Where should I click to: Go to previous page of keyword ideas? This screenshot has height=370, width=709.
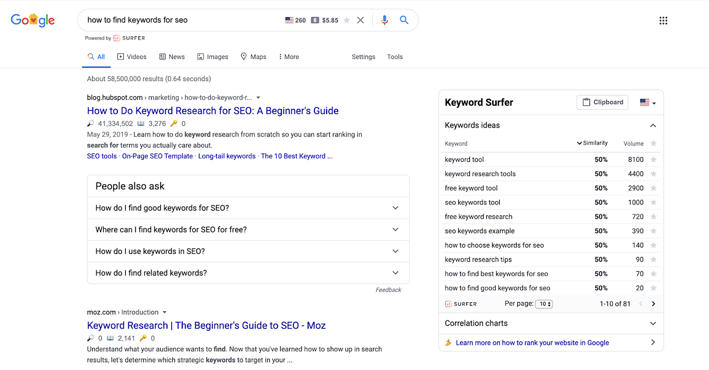click(641, 304)
